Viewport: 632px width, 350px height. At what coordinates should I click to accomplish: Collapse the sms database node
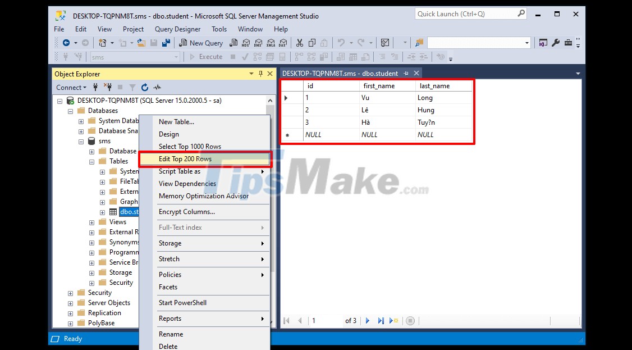[81, 141]
